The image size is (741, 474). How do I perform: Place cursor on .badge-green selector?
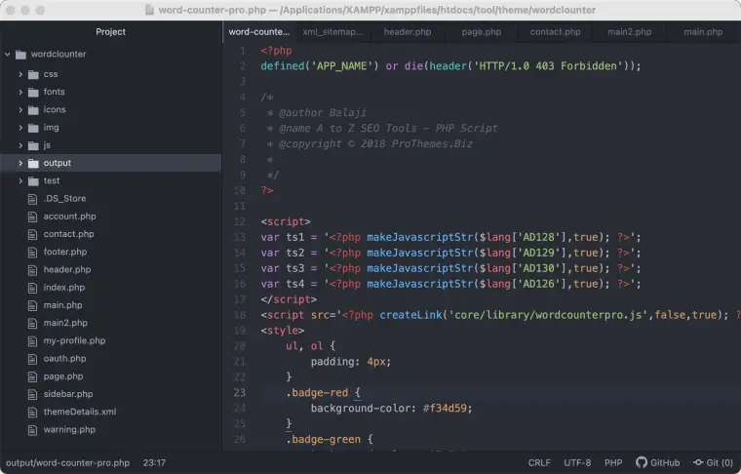pyautogui.click(x=324, y=440)
